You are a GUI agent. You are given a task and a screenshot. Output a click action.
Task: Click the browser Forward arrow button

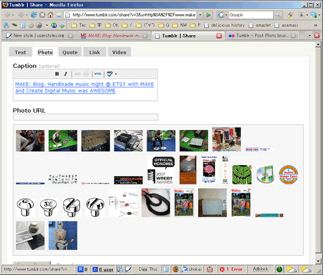click(x=21, y=15)
